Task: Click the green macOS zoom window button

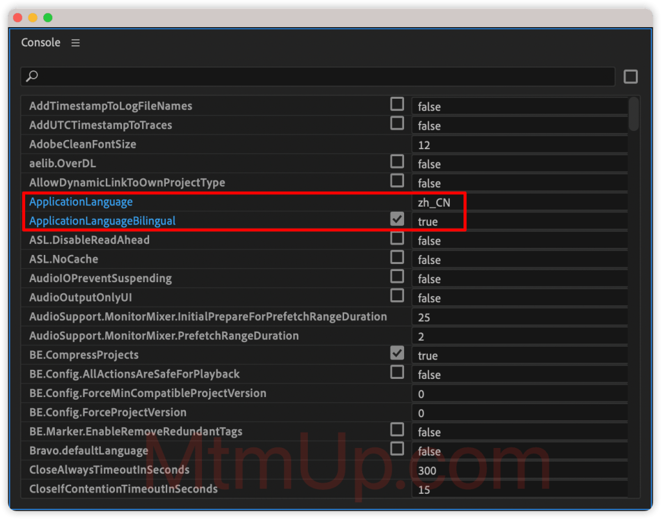Action: tap(48, 17)
